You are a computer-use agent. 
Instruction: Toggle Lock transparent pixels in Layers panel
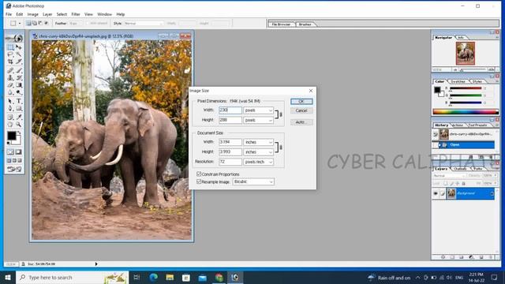pos(446,184)
